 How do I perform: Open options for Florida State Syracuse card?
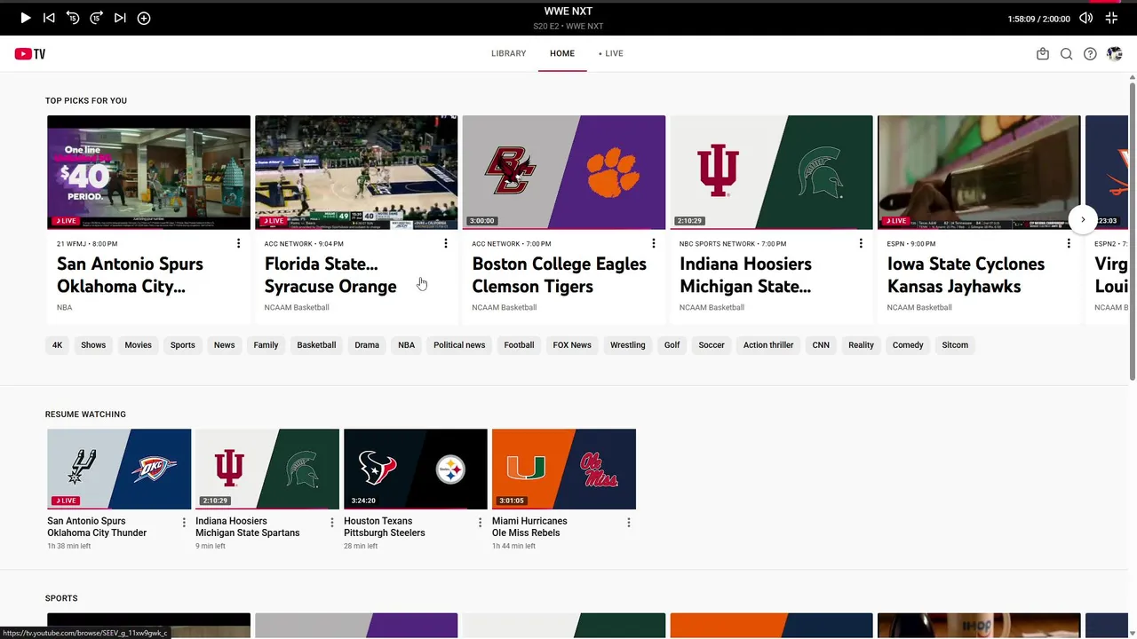tap(446, 243)
